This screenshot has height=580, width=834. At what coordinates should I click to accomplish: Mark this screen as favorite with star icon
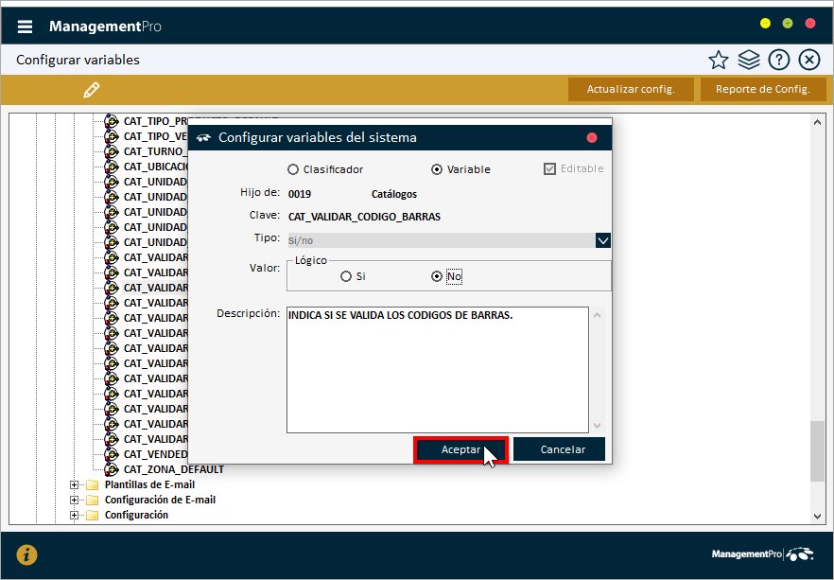(718, 61)
